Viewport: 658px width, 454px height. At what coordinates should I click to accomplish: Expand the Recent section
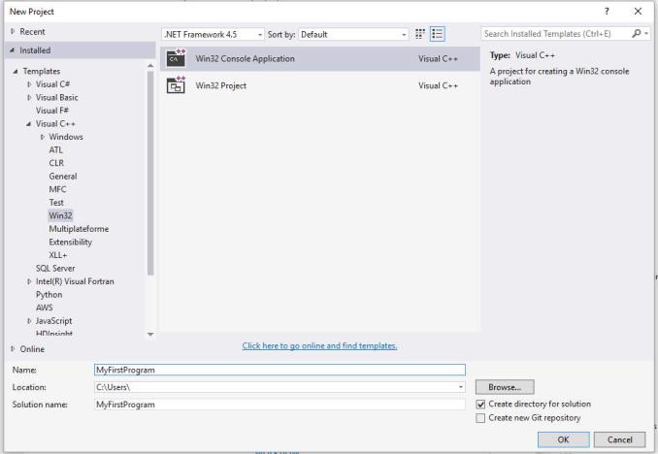(13, 31)
